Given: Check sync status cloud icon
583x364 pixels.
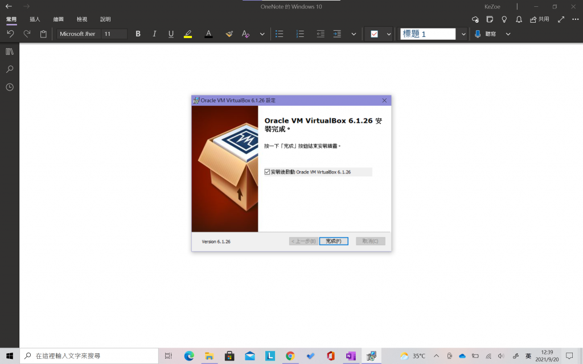Looking at the screenshot, I should tap(475, 19).
